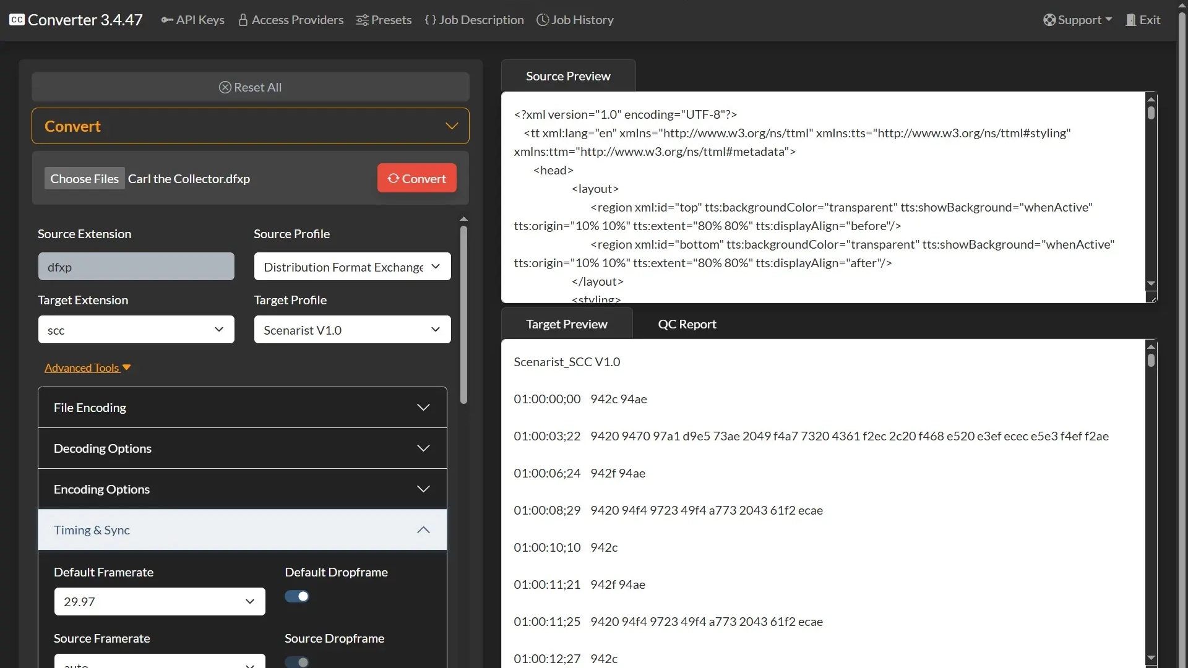Select the Target Preview tab
This screenshot has width=1188, height=668.
[567, 323]
